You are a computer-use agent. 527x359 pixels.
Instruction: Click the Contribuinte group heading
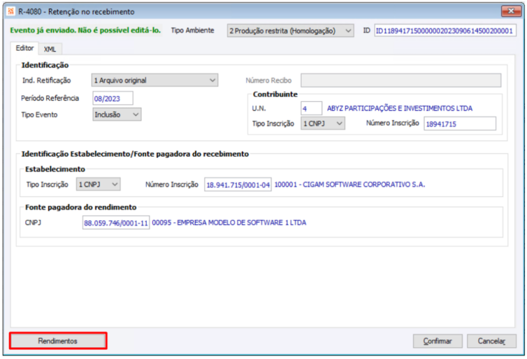click(275, 94)
